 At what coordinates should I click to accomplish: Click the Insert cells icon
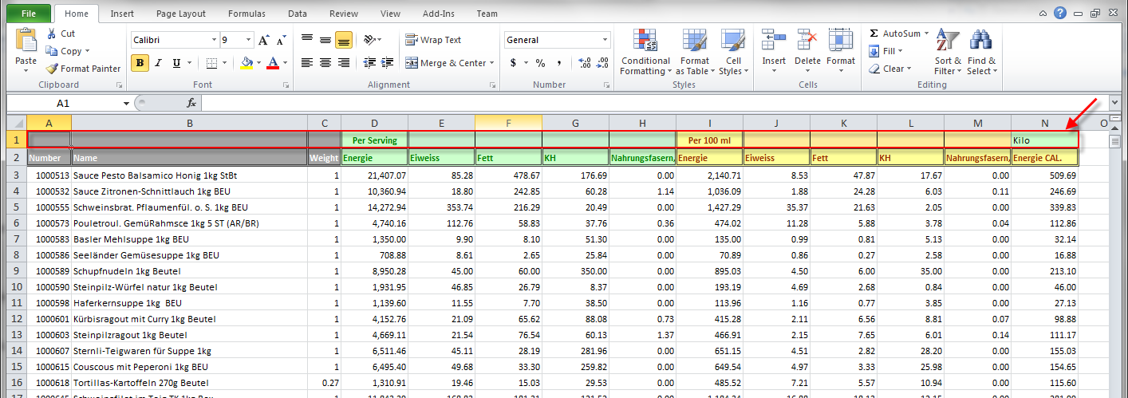pyautogui.click(x=773, y=40)
